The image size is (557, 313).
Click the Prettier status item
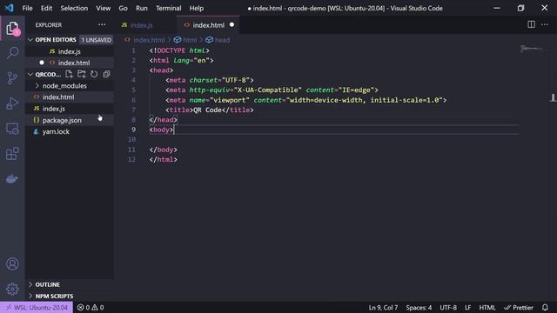(x=519, y=307)
